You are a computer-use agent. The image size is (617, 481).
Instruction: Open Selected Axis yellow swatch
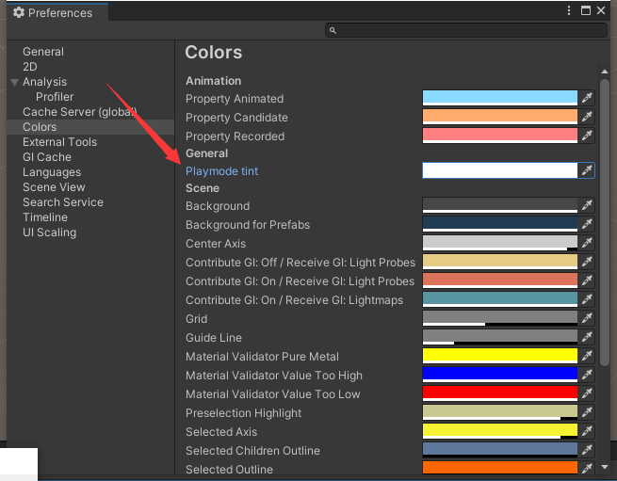point(500,431)
